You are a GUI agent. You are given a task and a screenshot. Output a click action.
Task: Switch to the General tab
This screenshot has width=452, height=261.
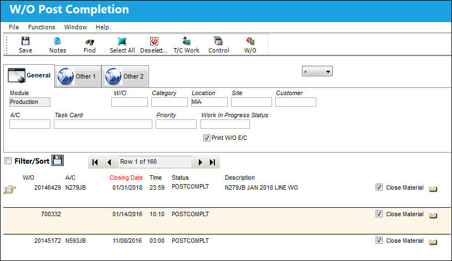click(29, 75)
